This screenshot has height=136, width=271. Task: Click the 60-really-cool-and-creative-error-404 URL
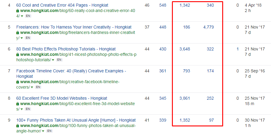pyautogui.click(x=76, y=13)
